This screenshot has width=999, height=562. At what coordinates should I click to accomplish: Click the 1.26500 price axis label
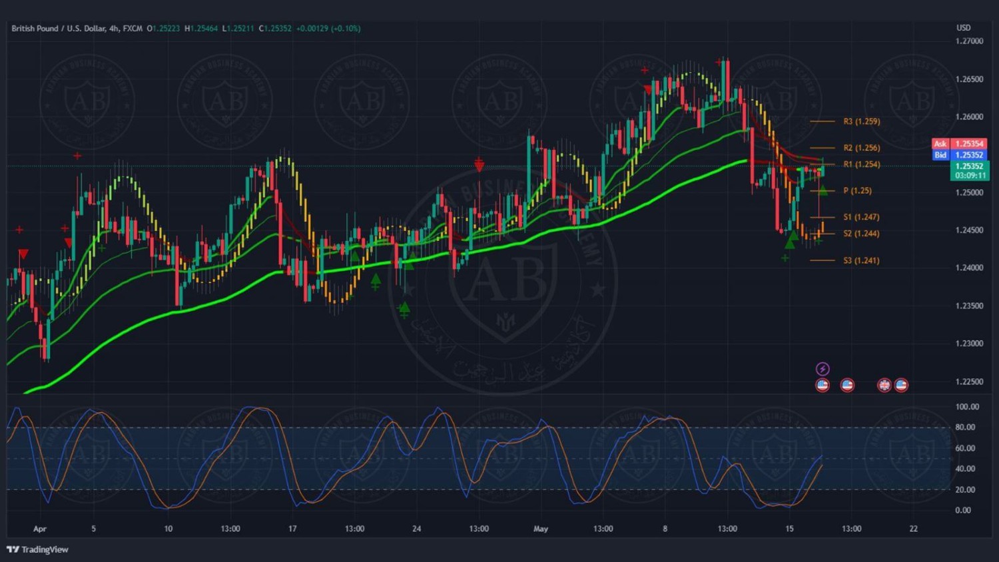[x=969, y=79]
